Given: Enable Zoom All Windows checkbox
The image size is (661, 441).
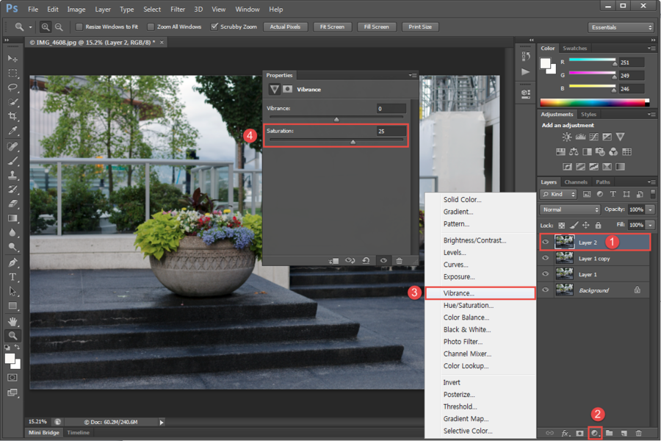Looking at the screenshot, I should 151,27.
